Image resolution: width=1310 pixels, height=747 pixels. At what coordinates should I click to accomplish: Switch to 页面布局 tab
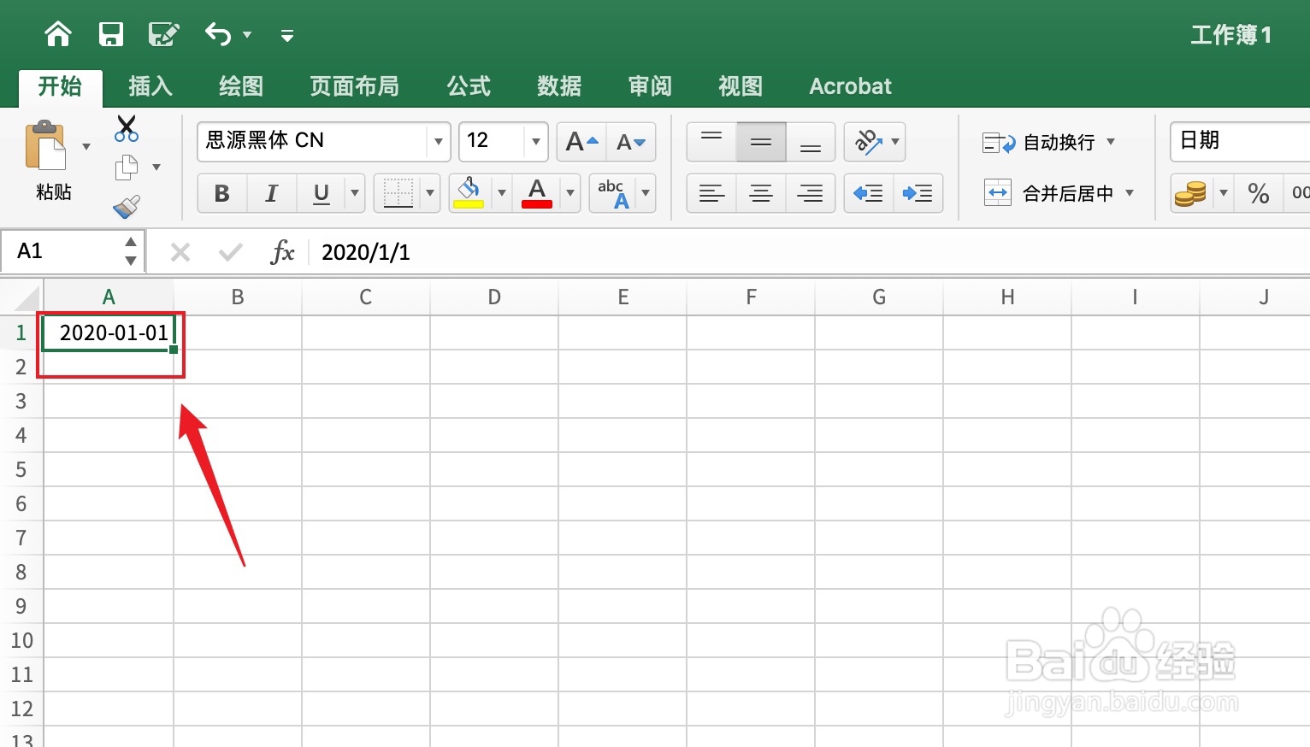[x=354, y=86]
